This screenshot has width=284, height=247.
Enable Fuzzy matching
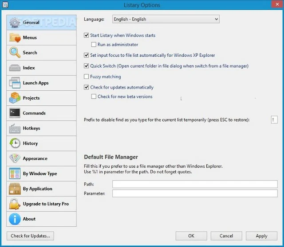87,77
